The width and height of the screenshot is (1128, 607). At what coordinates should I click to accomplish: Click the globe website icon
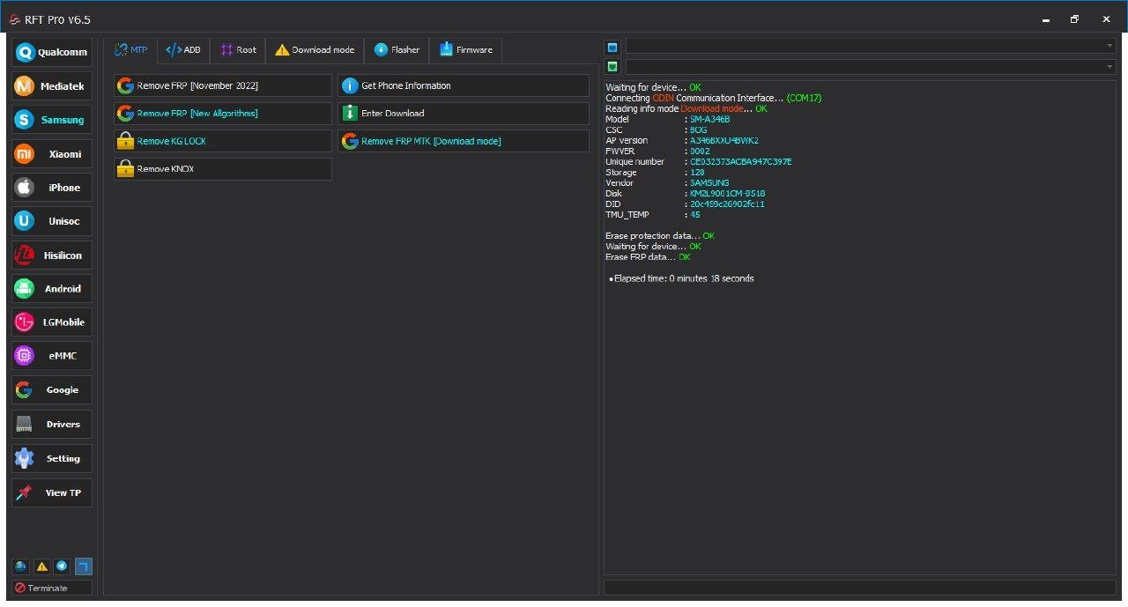click(20, 566)
